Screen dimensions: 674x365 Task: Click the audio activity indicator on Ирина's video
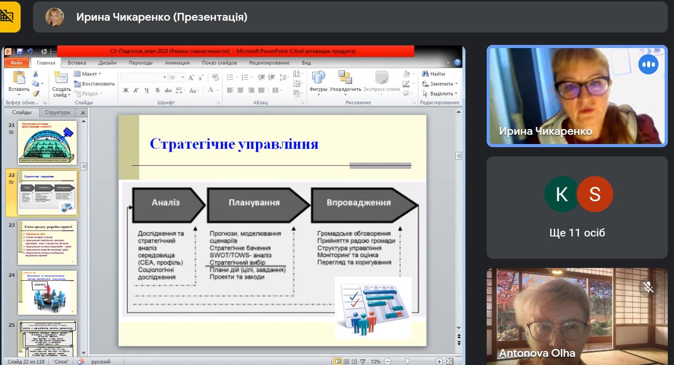[x=648, y=65]
